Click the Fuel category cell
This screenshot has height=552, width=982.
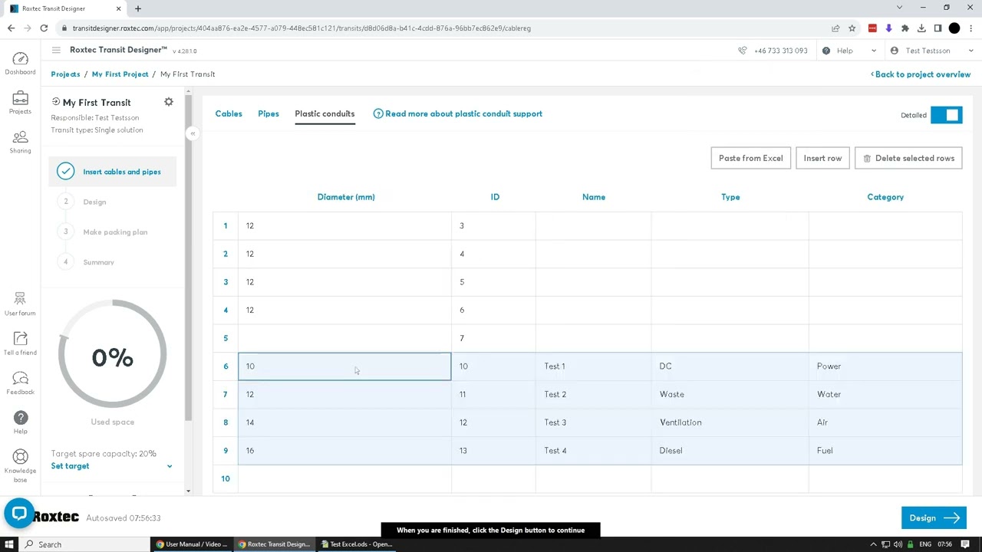885,451
